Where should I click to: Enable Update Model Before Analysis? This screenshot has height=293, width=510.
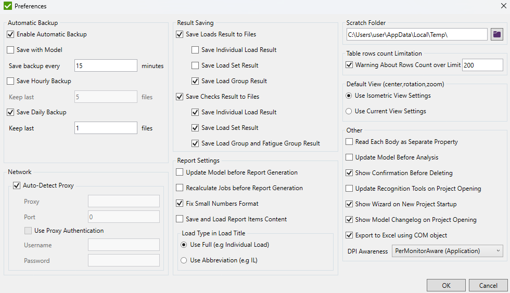[x=349, y=157]
